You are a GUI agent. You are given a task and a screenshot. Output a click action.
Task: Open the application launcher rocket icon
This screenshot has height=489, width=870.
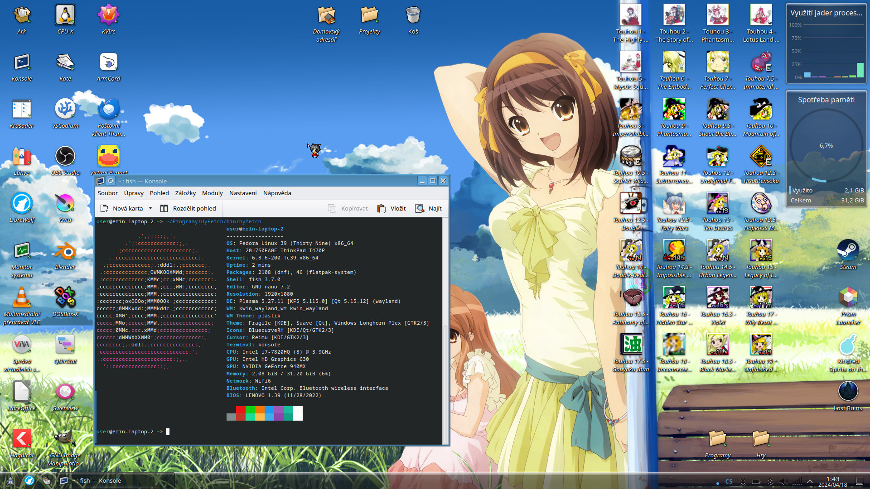(10, 480)
